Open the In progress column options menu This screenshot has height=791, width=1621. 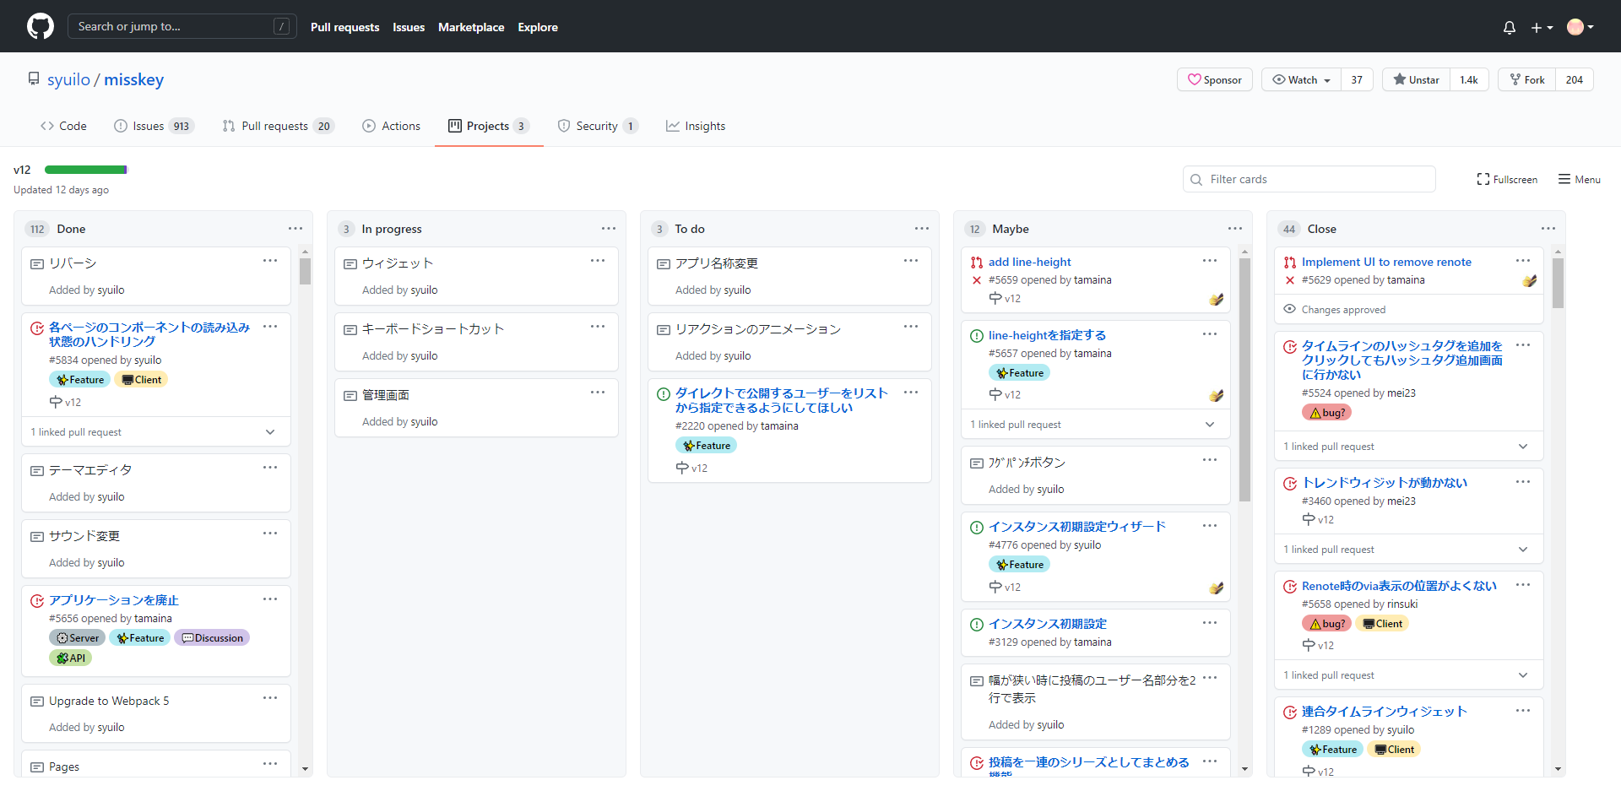tap(609, 229)
